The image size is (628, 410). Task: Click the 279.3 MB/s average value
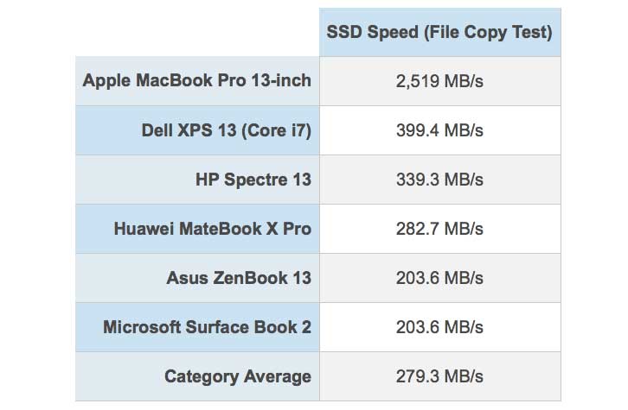point(439,376)
